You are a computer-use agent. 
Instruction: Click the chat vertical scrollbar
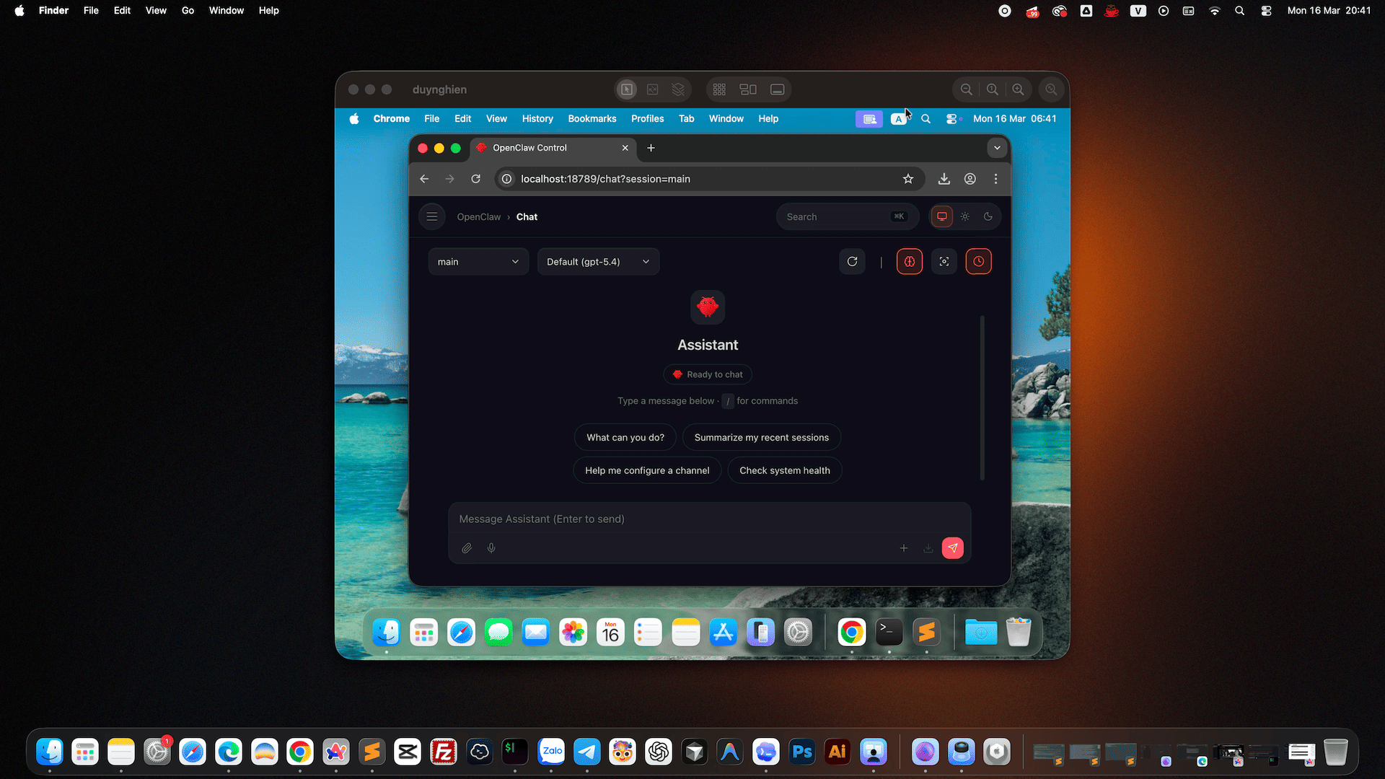point(982,397)
